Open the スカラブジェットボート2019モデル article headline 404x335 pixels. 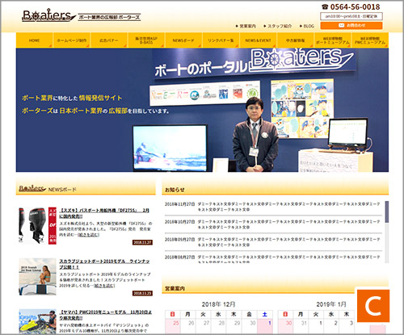tap(104, 264)
